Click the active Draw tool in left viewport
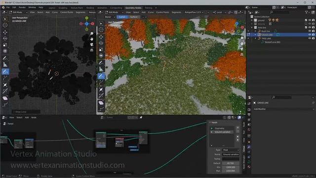The width and height of the screenshot is (316, 178). click(x=5, y=71)
